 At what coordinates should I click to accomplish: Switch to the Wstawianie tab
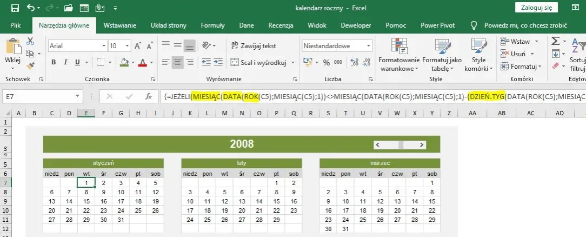pos(120,25)
